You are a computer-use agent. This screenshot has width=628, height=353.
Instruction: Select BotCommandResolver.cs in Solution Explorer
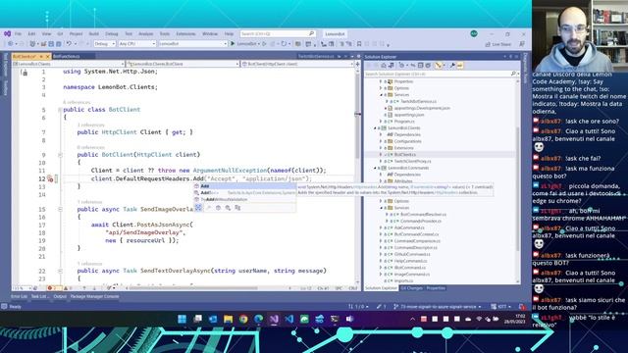click(x=423, y=215)
